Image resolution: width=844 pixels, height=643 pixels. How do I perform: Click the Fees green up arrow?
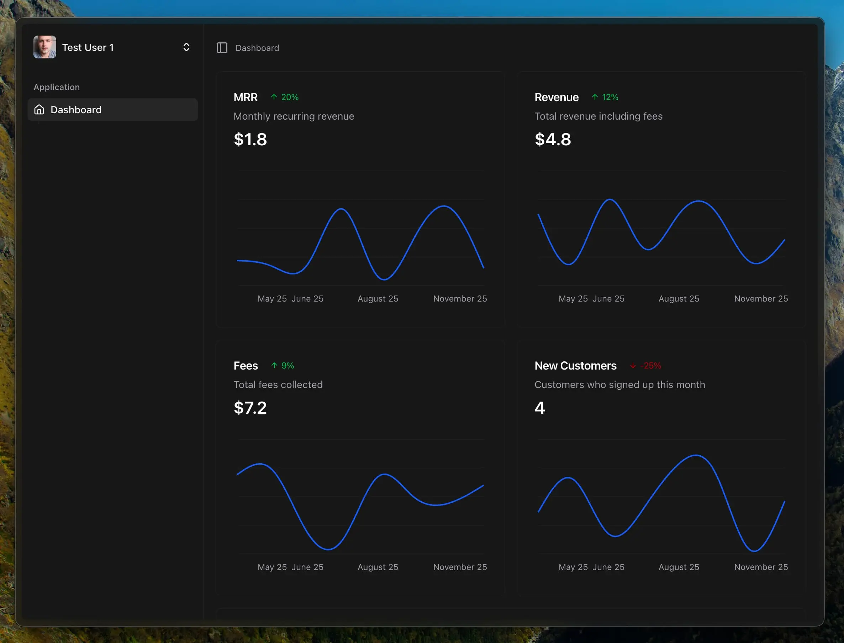click(x=274, y=366)
